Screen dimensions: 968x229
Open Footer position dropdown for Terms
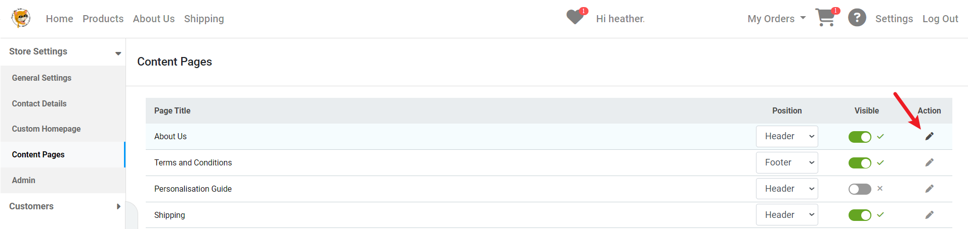pyautogui.click(x=787, y=162)
